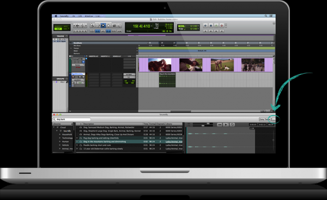The height and width of the screenshot is (200, 327).
Task: Click Soundly rewind to start button
Action: tap(220, 124)
